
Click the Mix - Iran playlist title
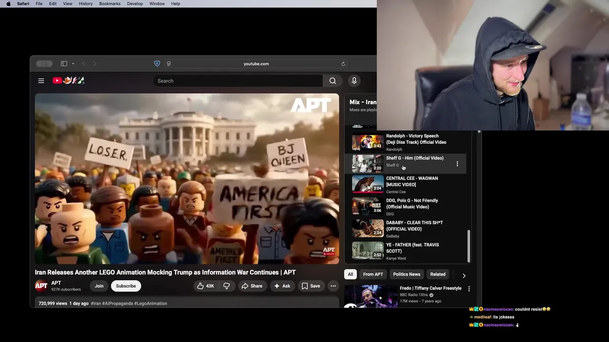pos(363,102)
